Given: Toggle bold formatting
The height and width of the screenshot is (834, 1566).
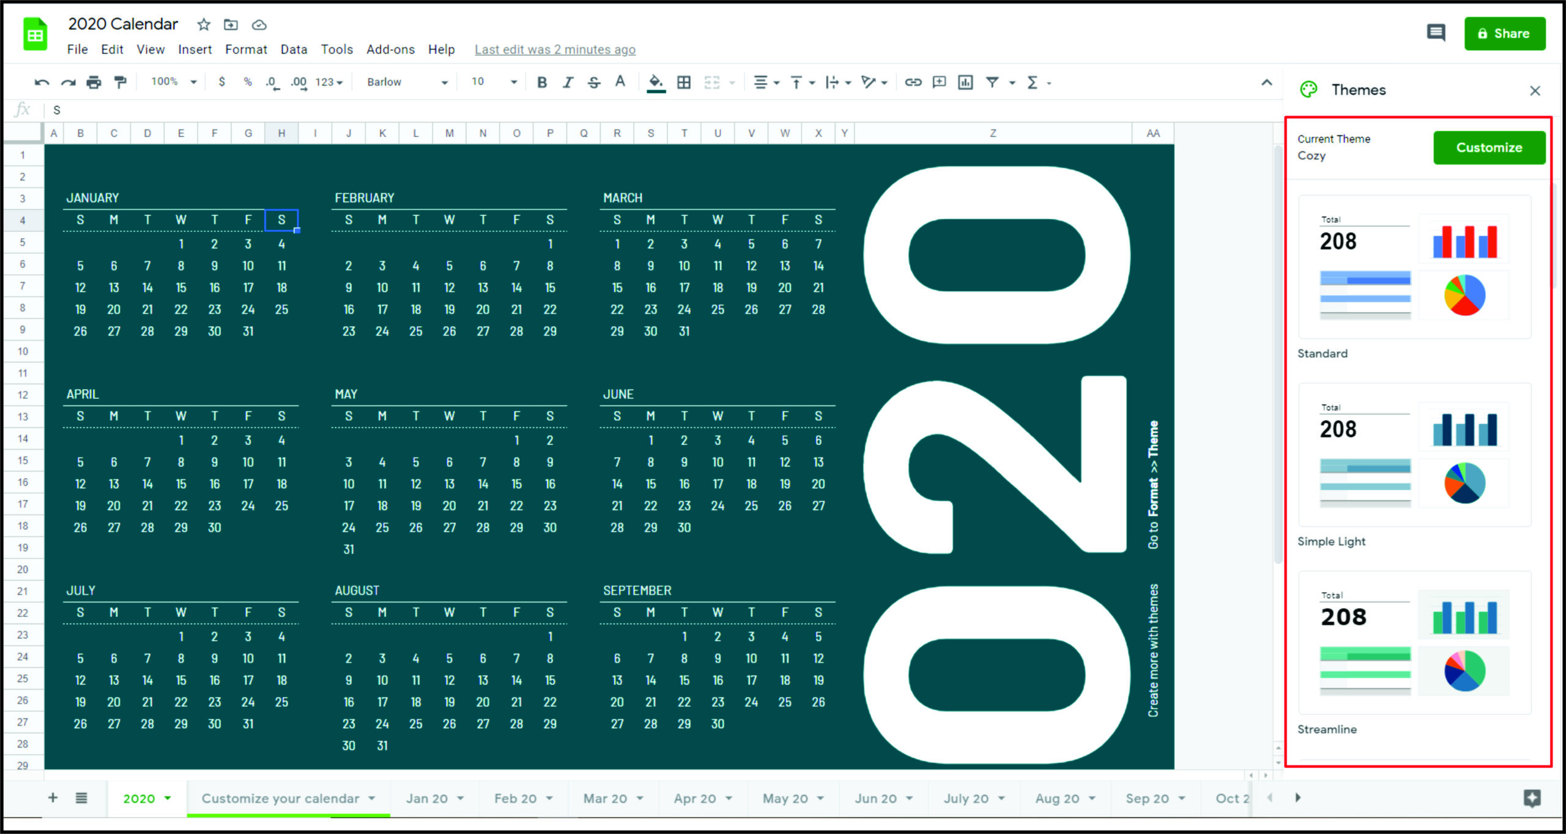Looking at the screenshot, I should [541, 82].
